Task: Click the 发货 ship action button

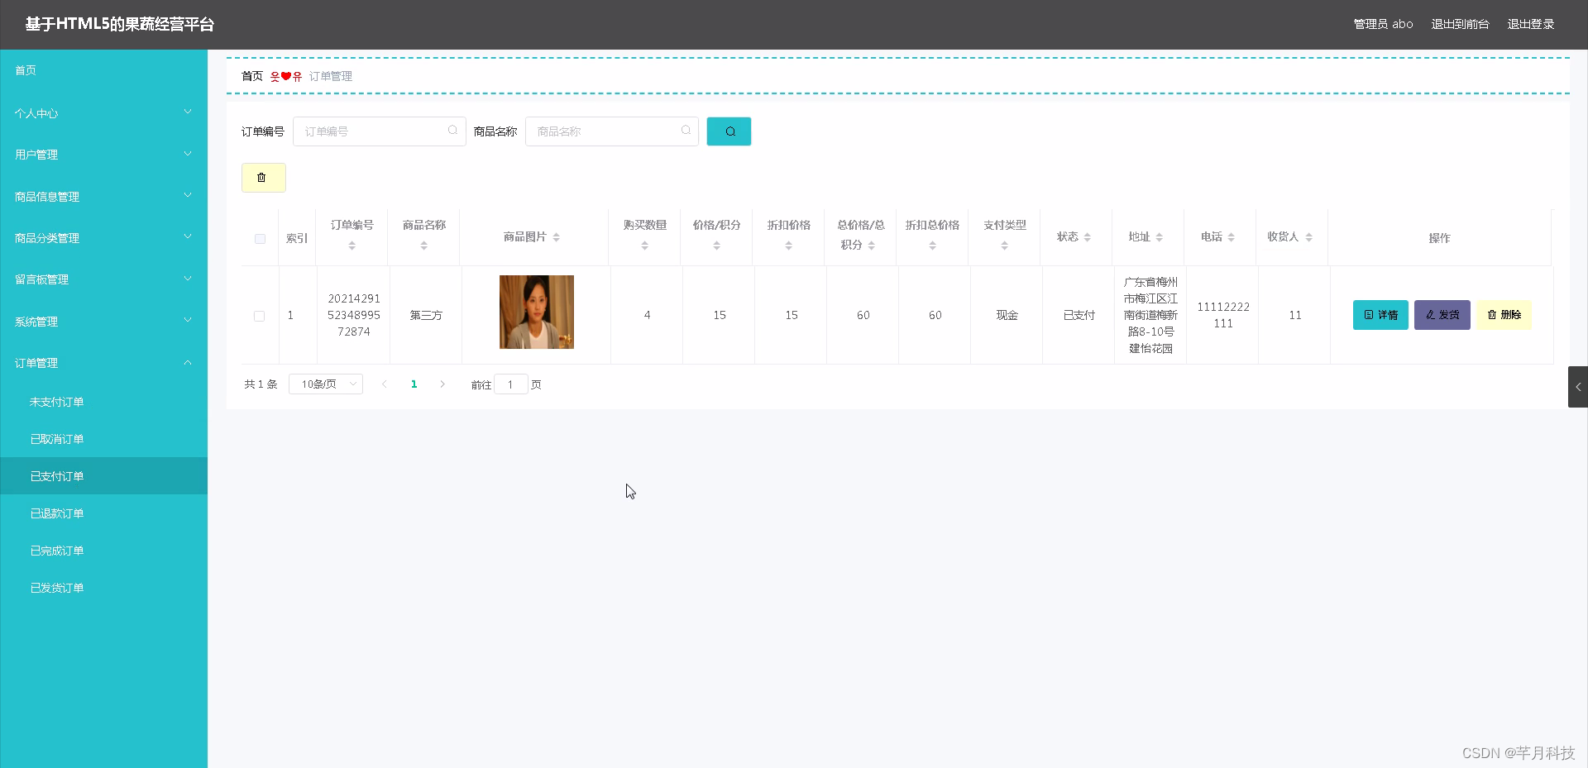Action: pos(1442,315)
